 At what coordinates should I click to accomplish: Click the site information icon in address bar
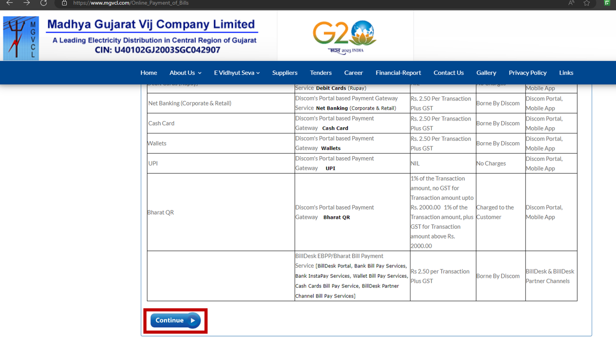(64, 4)
